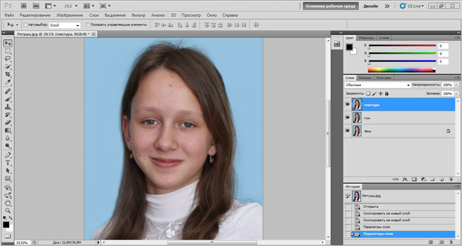462x246 pixels.
Task: Select the Type tool
Action: point(8,163)
